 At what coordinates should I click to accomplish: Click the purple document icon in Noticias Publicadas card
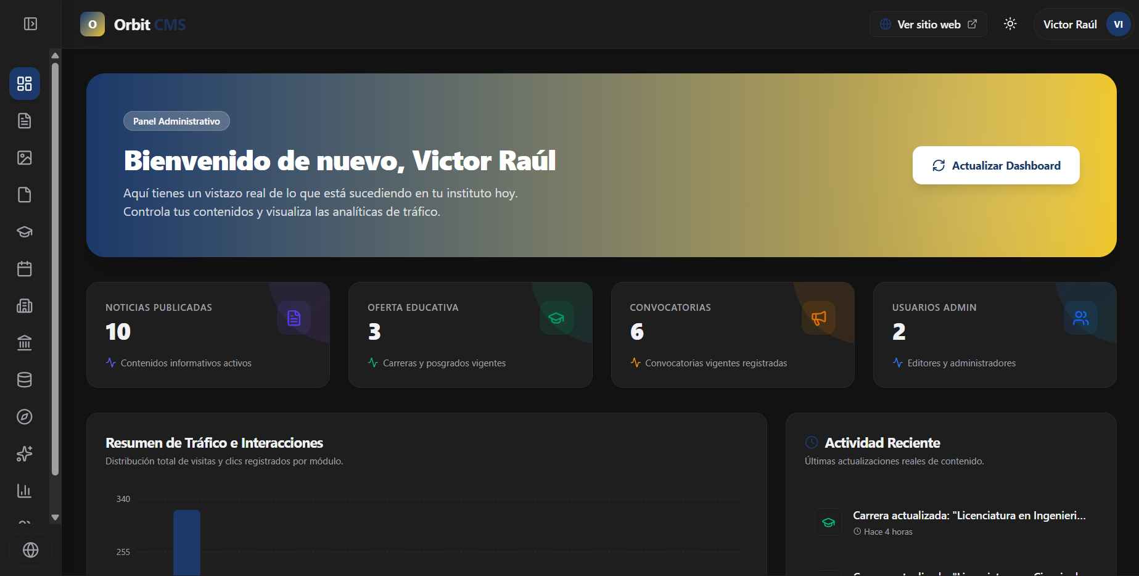point(294,318)
